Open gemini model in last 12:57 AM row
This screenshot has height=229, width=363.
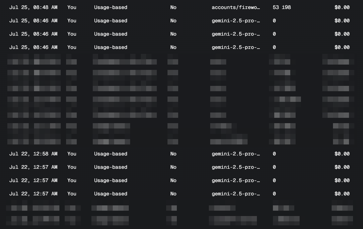tap(236, 194)
